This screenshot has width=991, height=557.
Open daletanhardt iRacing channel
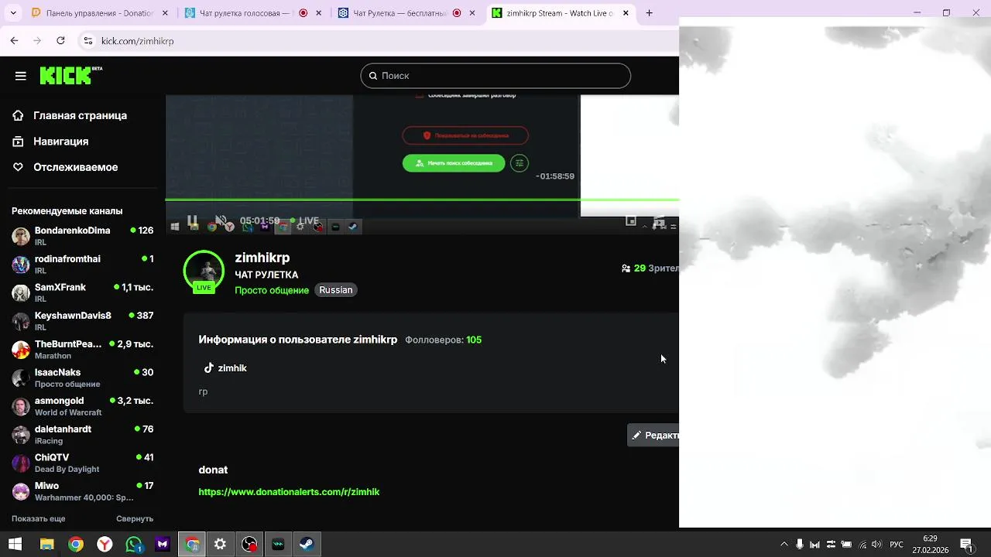[x=82, y=435]
